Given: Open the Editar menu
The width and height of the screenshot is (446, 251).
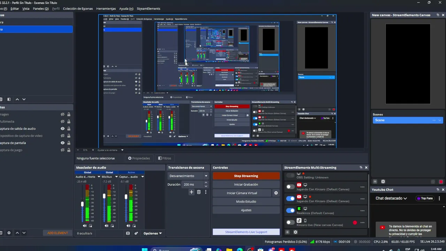Looking at the screenshot, I should click(15, 9).
